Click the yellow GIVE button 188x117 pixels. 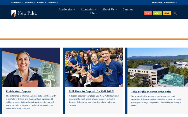[x=167, y=13]
